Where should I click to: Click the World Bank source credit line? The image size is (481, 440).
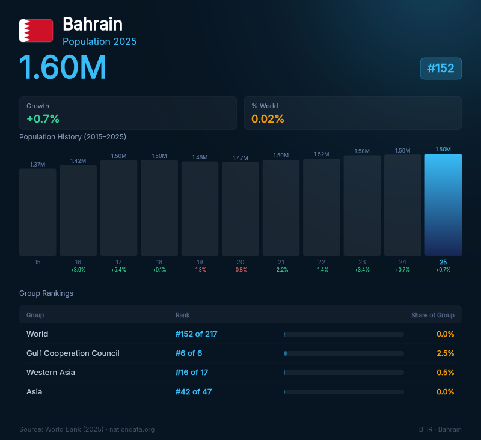(87, 429)
